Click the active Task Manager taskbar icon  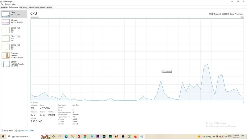pos(142,137)
